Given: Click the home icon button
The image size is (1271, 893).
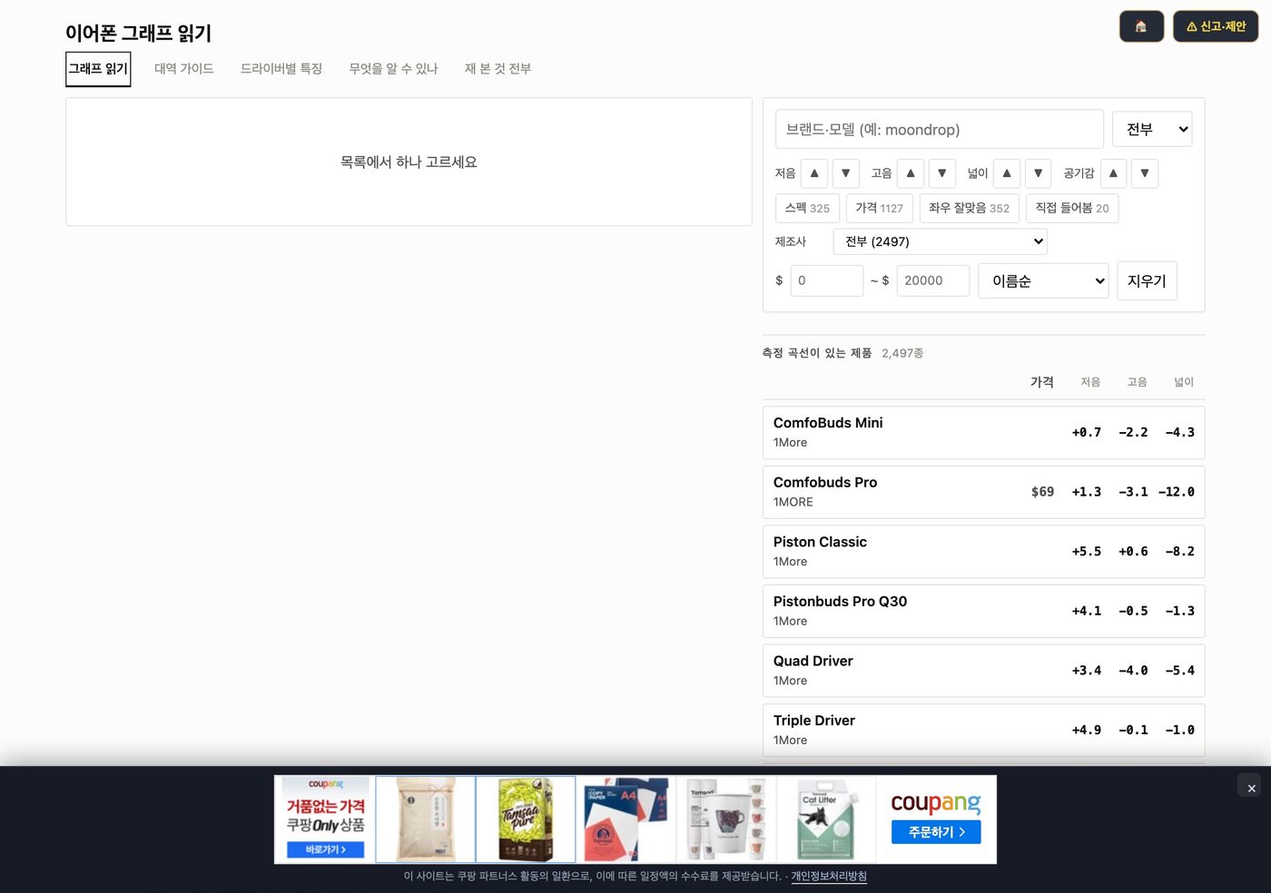Looking at the screenshot, I should (x=1141, y=26).
